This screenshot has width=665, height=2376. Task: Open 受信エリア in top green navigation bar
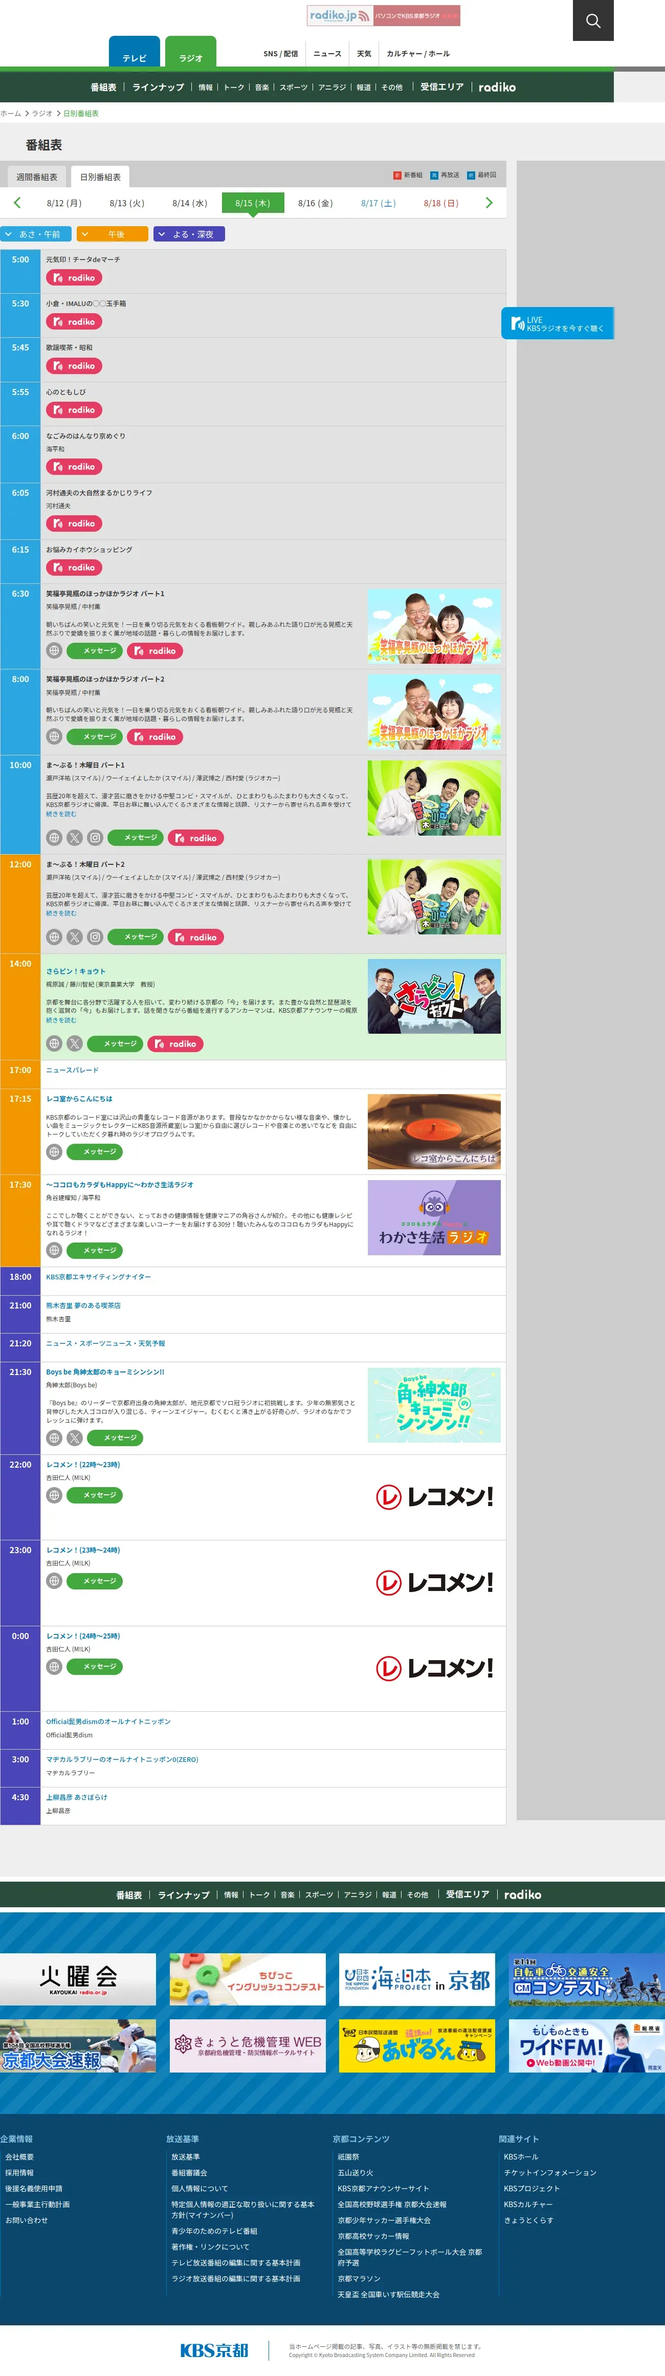pos(442,88)
